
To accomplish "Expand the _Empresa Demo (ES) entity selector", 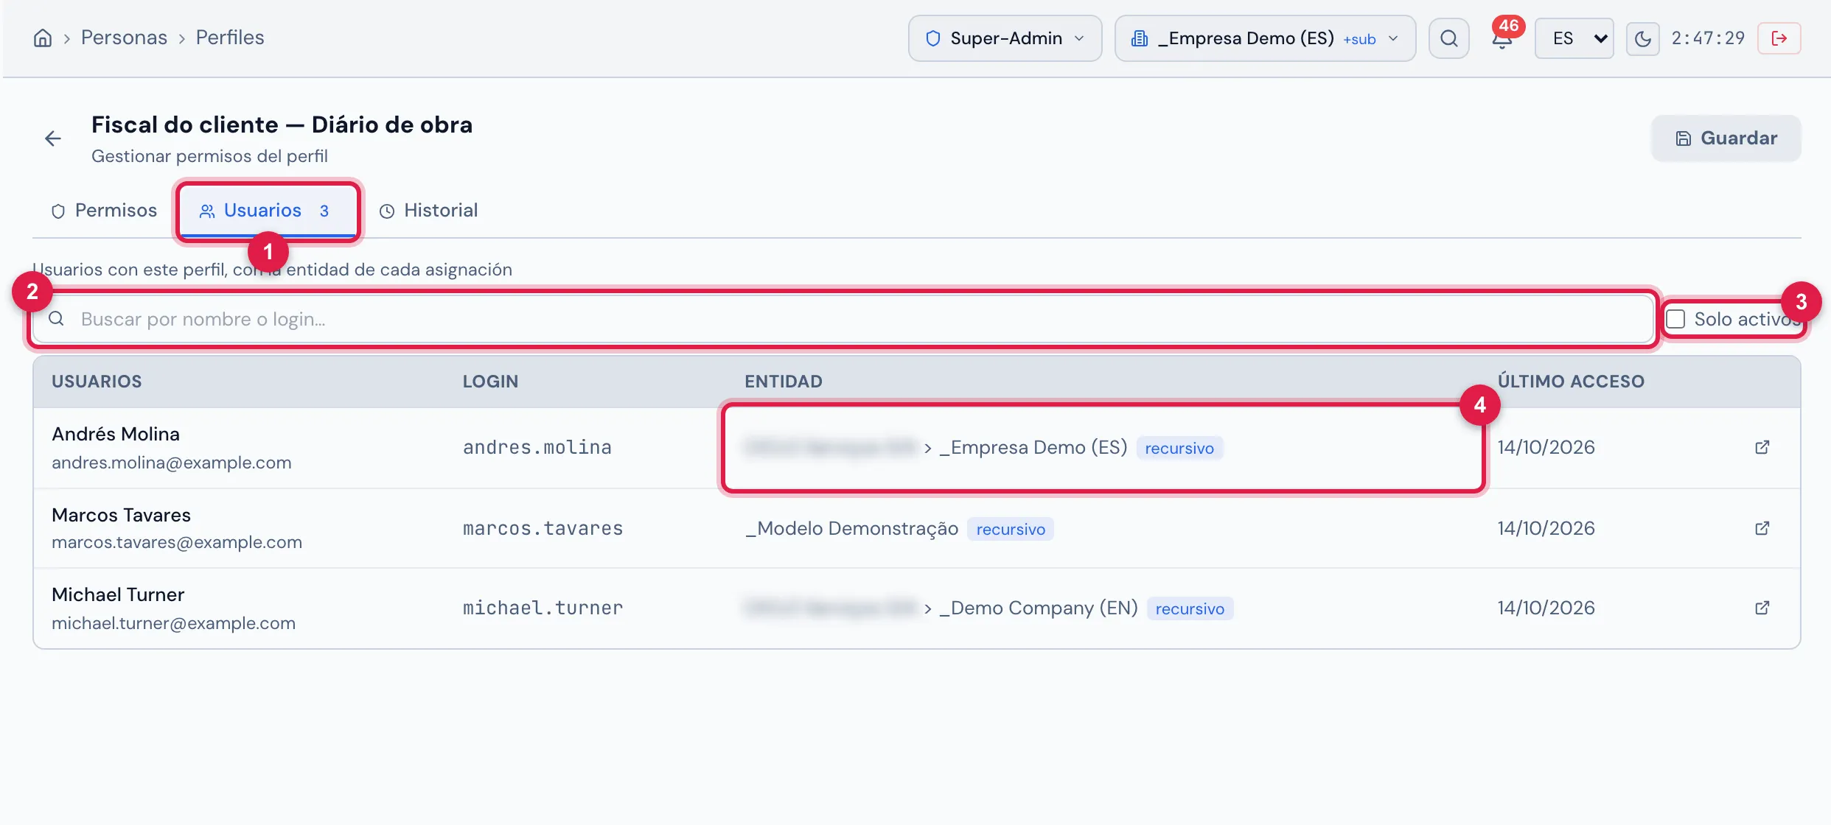I will click(x=1265, y=38).
